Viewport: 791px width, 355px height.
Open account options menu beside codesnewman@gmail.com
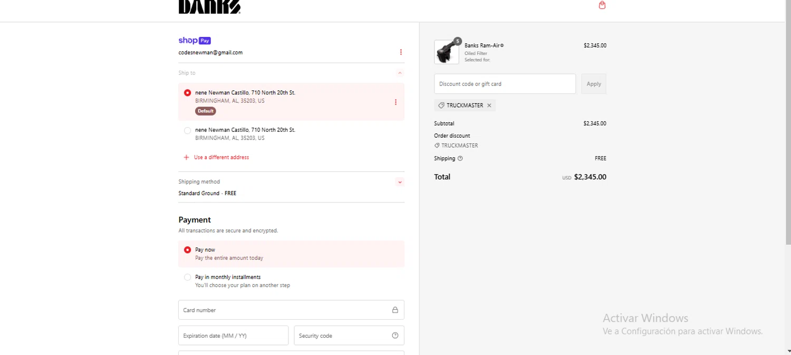(x=401, y=52)
